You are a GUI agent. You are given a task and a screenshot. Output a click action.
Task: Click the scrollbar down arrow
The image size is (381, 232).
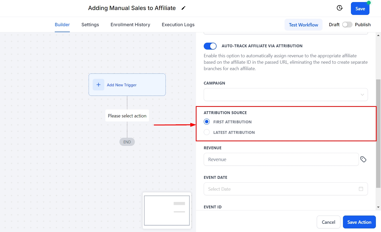[378, 207]
